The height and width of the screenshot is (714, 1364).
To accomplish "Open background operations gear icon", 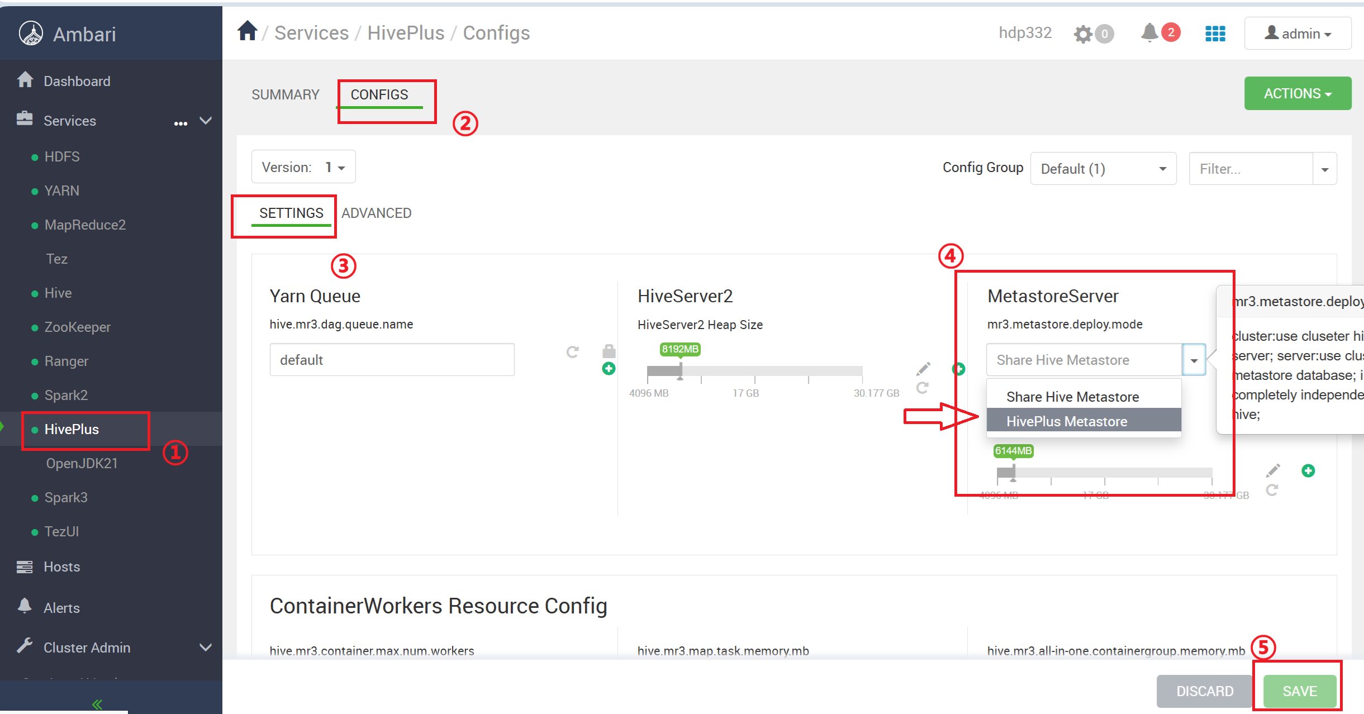I will click(x=1083, y=34).
